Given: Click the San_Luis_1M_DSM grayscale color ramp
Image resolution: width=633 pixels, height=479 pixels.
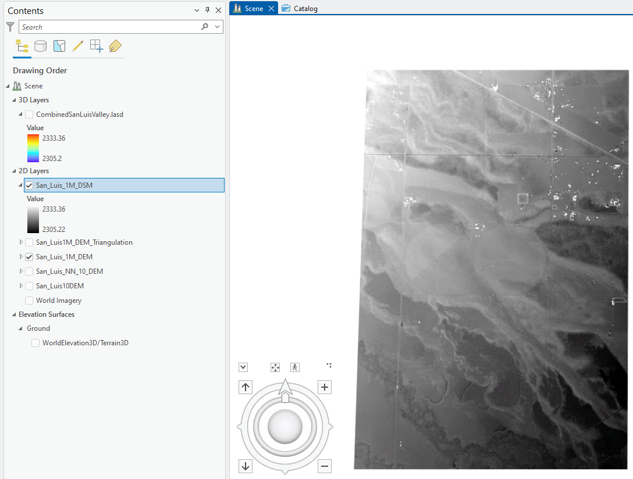Looking at the screenshot, I should coord(33,219).
